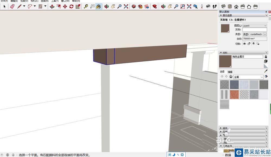Screen dimensions: 271x157
Task: Select the Rectangle shape tool
Action: 40,7
